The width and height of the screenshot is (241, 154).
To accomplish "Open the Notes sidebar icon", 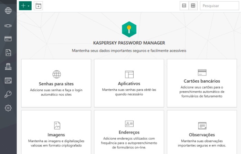I will click(8, 80).
